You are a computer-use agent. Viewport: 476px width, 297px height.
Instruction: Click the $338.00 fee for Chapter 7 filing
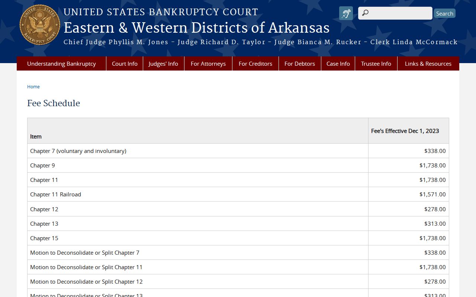pos(435,151)
